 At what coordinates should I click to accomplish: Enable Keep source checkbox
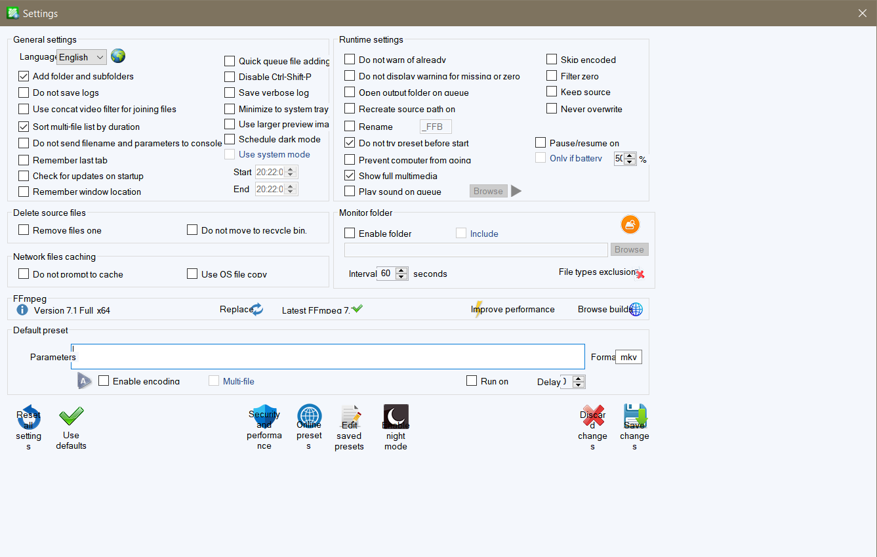[552, 92]
